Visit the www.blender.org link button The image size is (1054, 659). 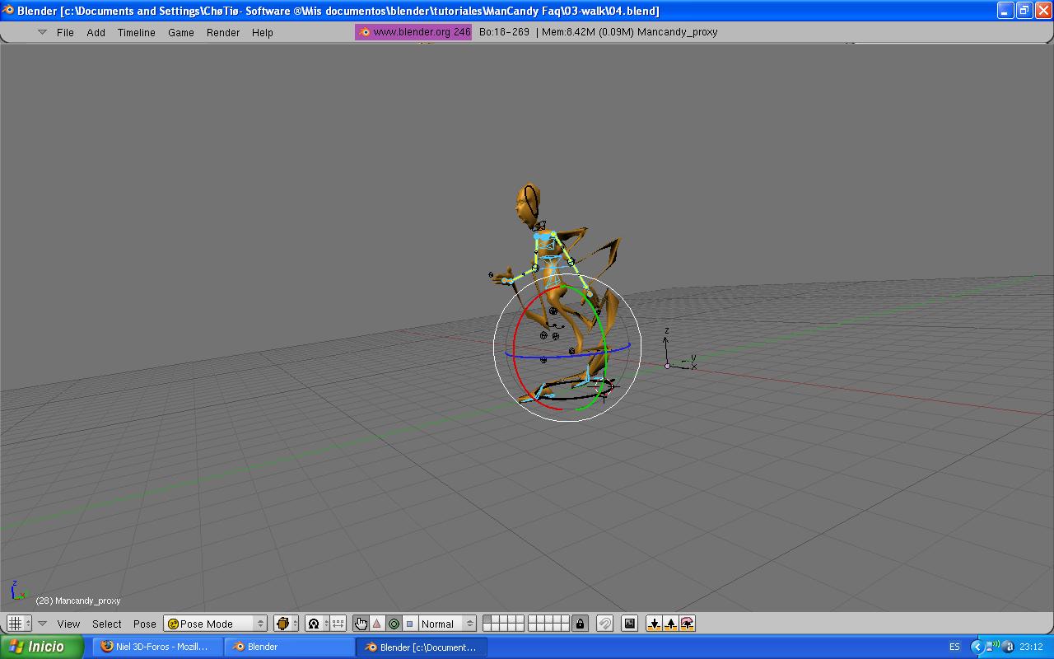tap(413, 32)
